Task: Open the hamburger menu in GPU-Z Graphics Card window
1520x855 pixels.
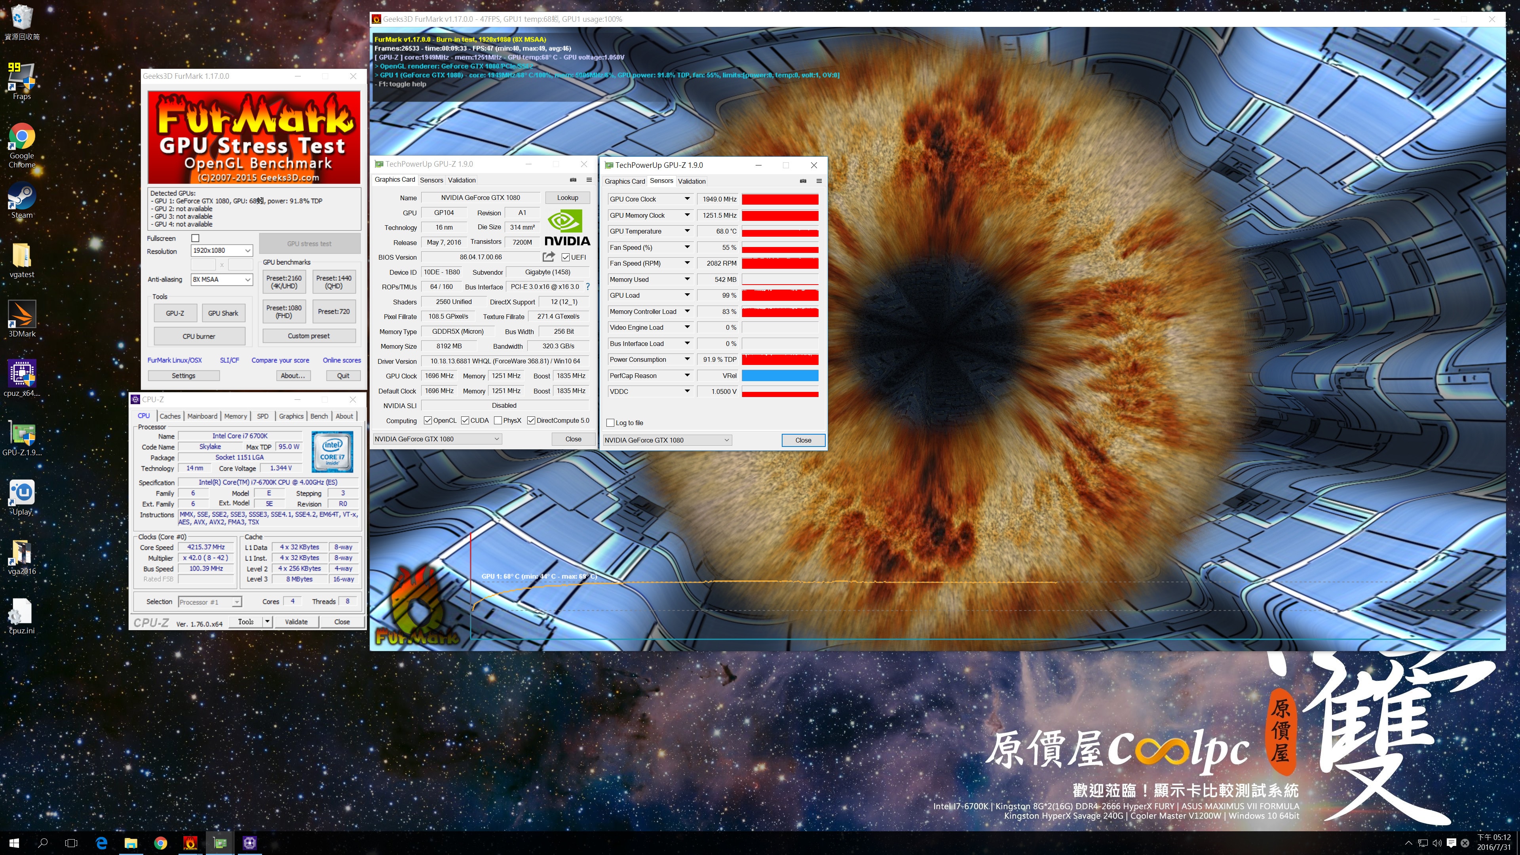Action: click(x=589, y=180)
